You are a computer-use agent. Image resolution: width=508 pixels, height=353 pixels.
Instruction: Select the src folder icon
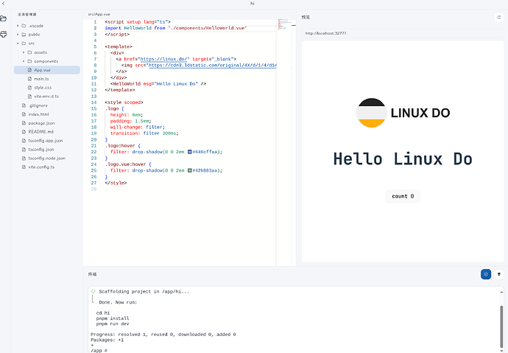pyautogui.click(x=24, y=43)
